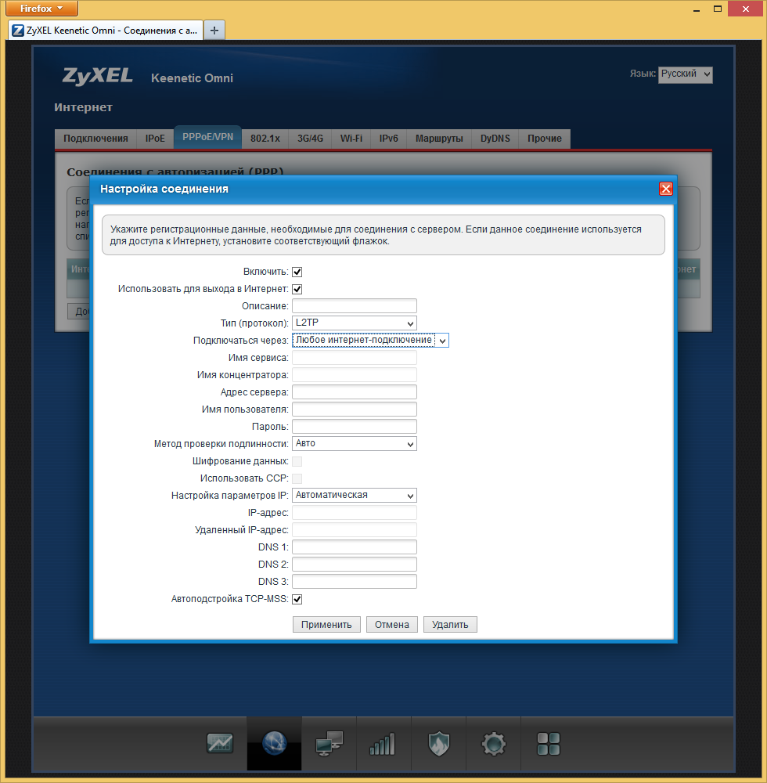Click the Применить button
This screenshot has width=767, height=783.
click(326, 625)
